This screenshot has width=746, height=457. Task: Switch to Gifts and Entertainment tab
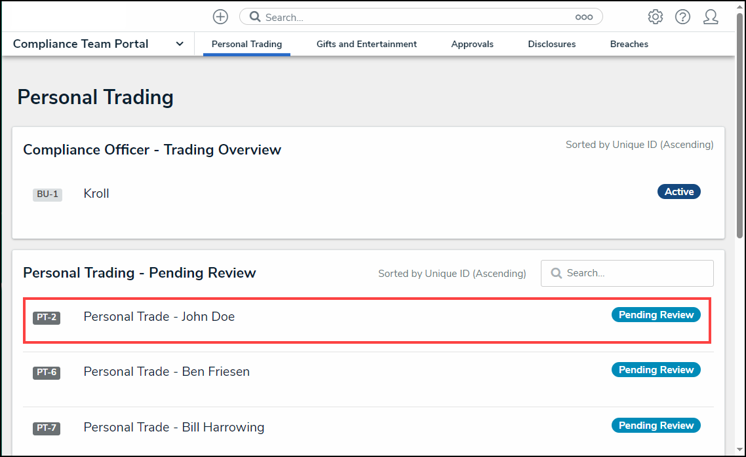[x=366, y=44]
